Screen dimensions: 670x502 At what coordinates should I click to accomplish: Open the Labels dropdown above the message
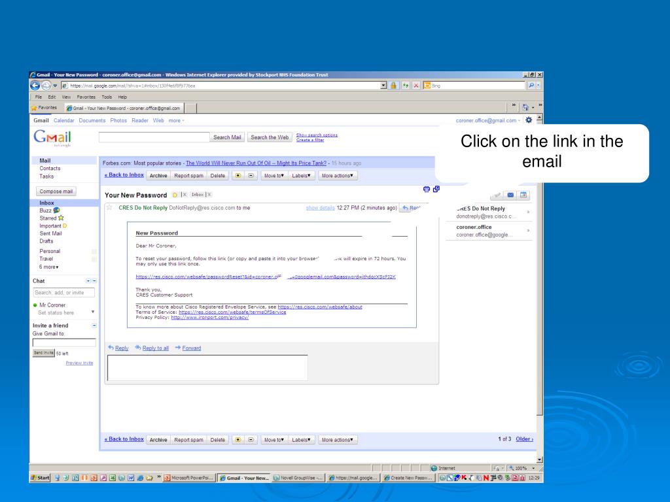301,175
